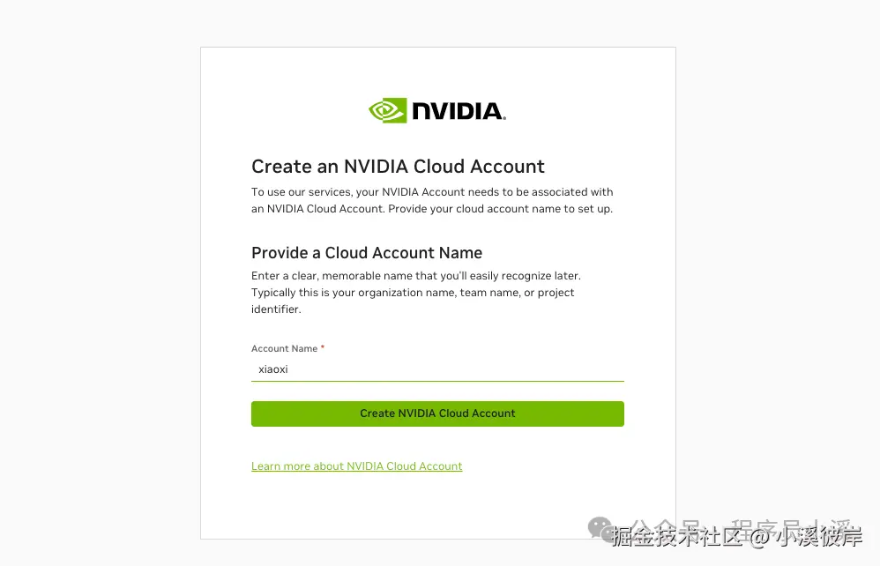Click the word "identifier." in the instructions
The image size is (880, 566).
click(x=276, y=309)
